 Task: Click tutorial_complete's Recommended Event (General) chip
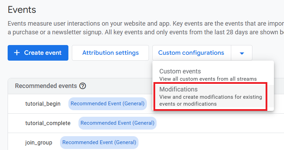click(x=117, y=123)
